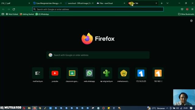195x110 pixels.
Task: Open the Save to Pocket icon
Action: tap(182, 9)
